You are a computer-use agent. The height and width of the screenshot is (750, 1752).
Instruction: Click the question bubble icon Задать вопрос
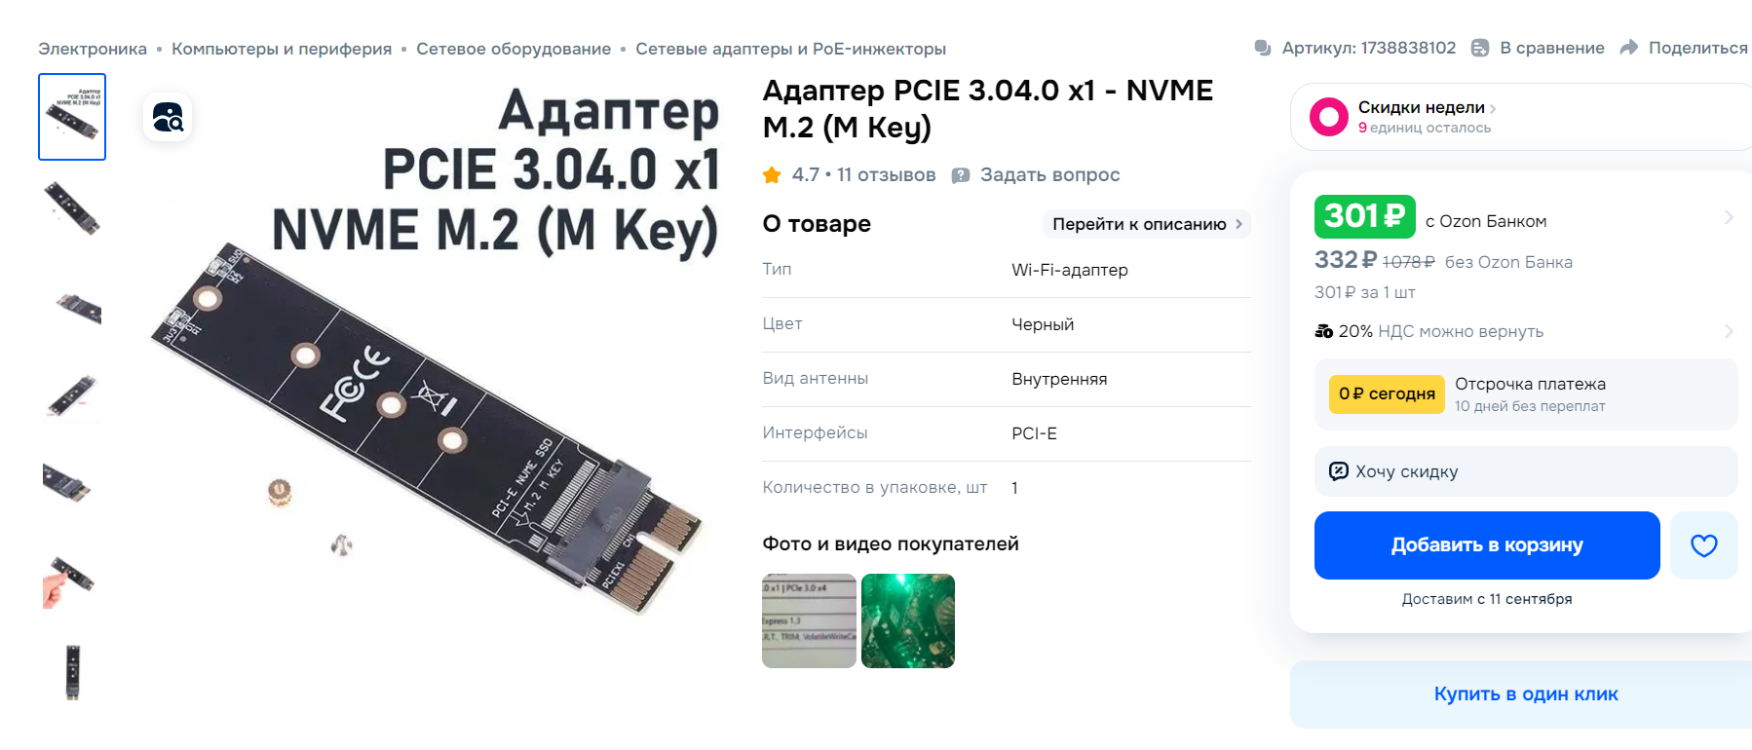tap(961, 175)
